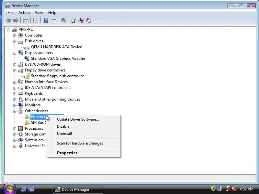Expand the Human Interface Devices category
Viewport: 259px width, 194px height.
click(15, 82)
